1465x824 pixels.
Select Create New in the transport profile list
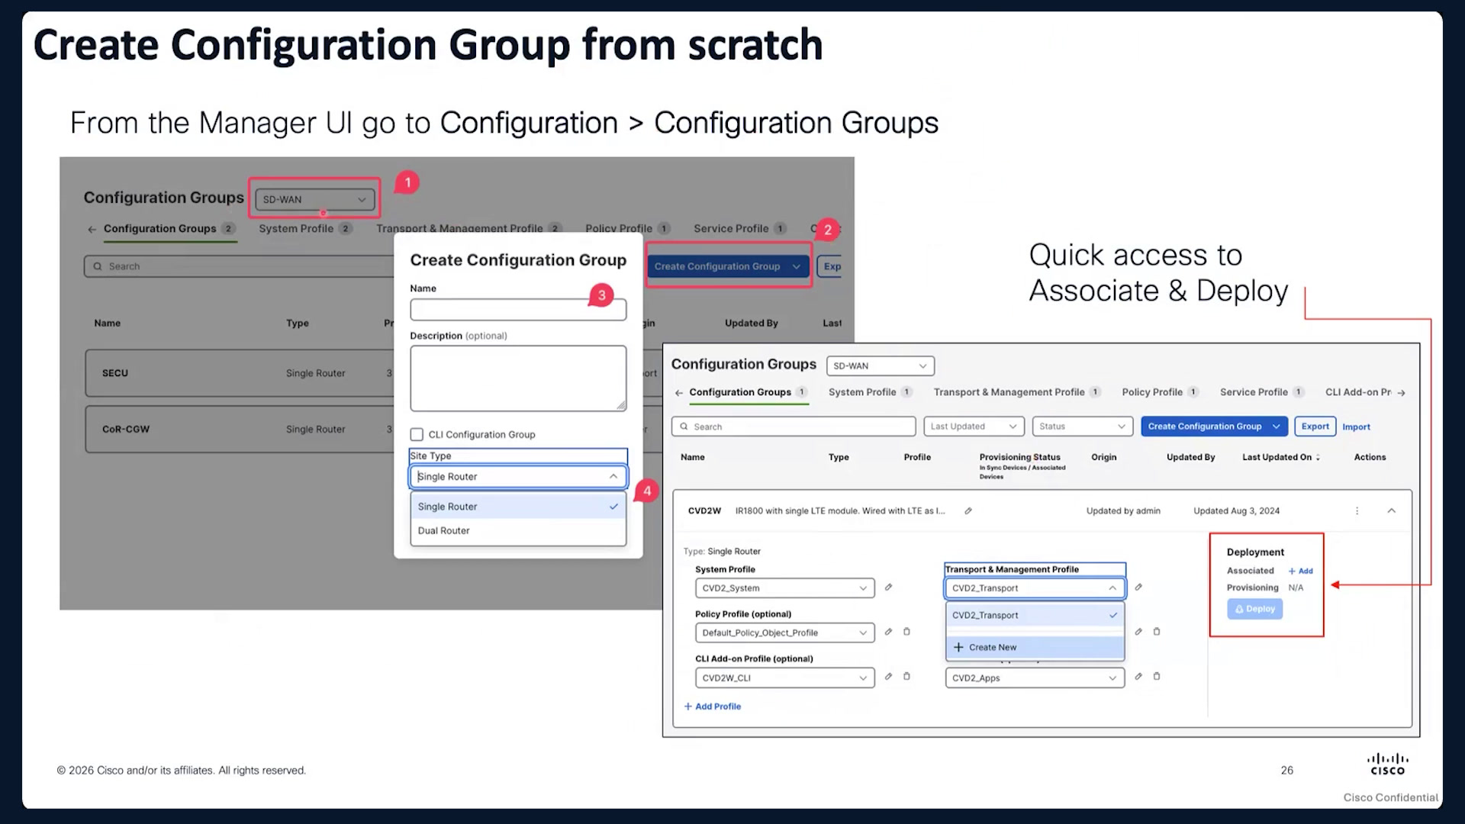coord(1035,647)
